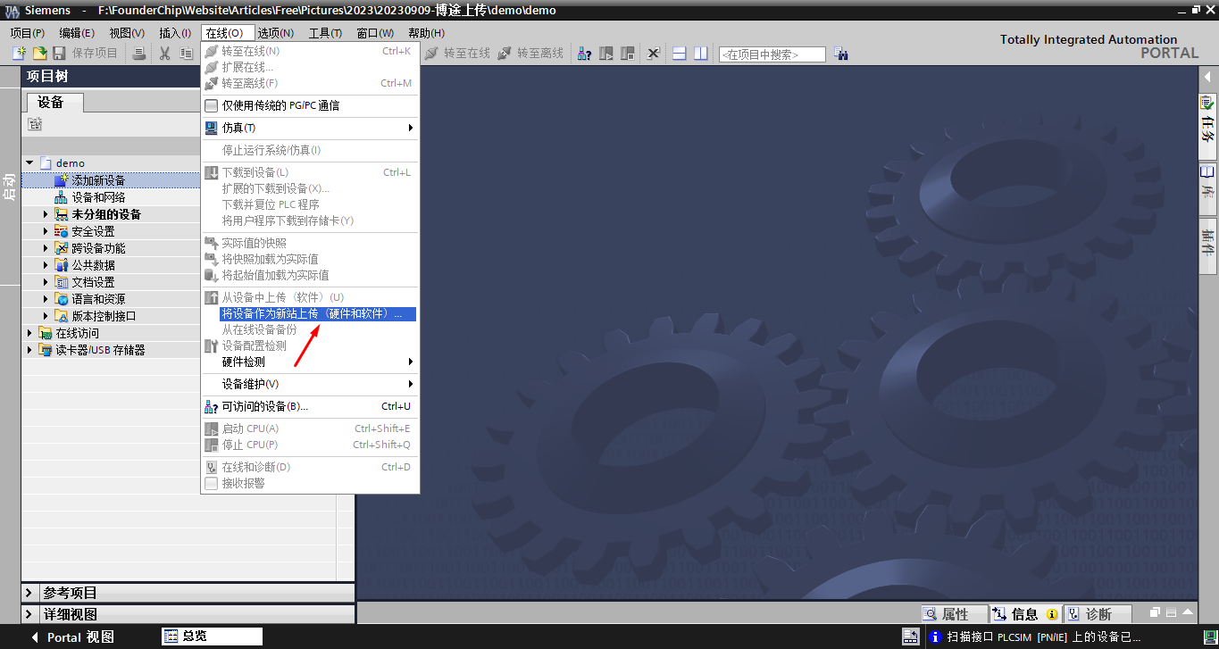Toggle the 接收报警 checkbox
The image size is (1219, 649).
tap(212, 483)
